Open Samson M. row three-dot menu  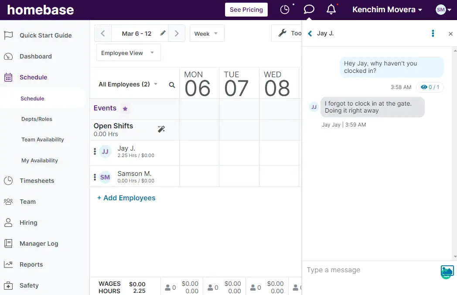point(95,177)
